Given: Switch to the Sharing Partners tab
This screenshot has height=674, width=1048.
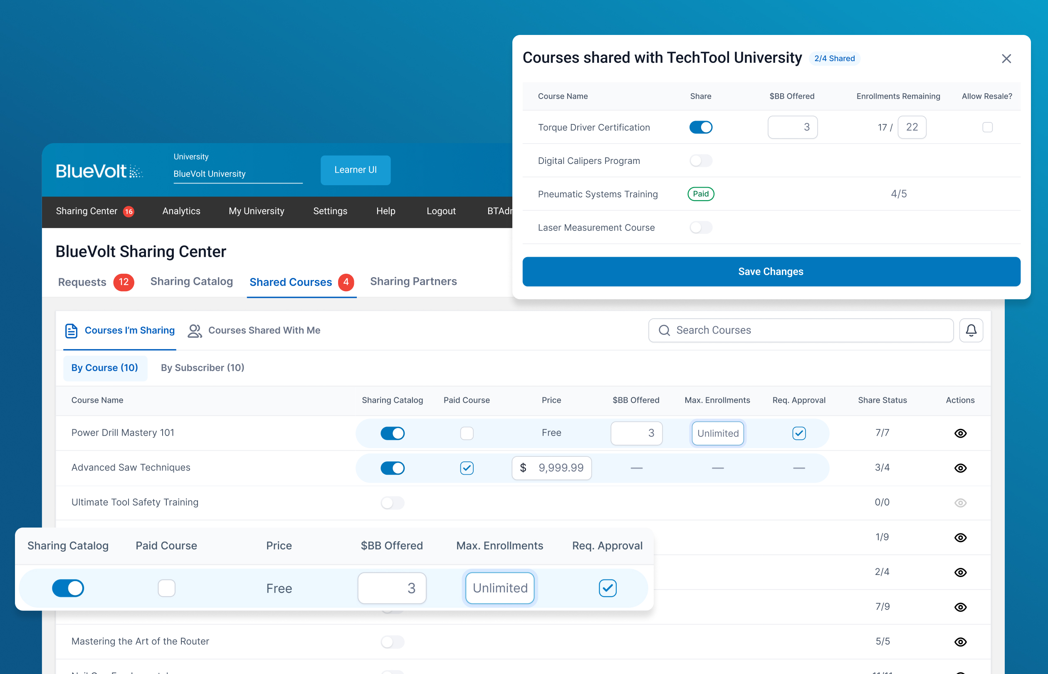Looking at the screenshot, I should point(413,281).
